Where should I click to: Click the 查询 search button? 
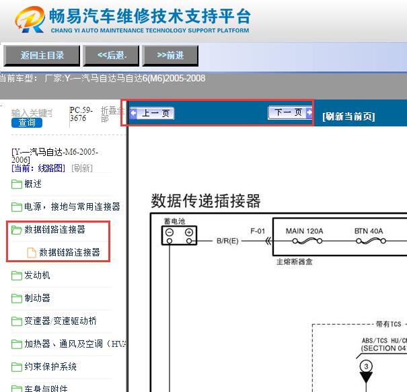coord(27,122)
